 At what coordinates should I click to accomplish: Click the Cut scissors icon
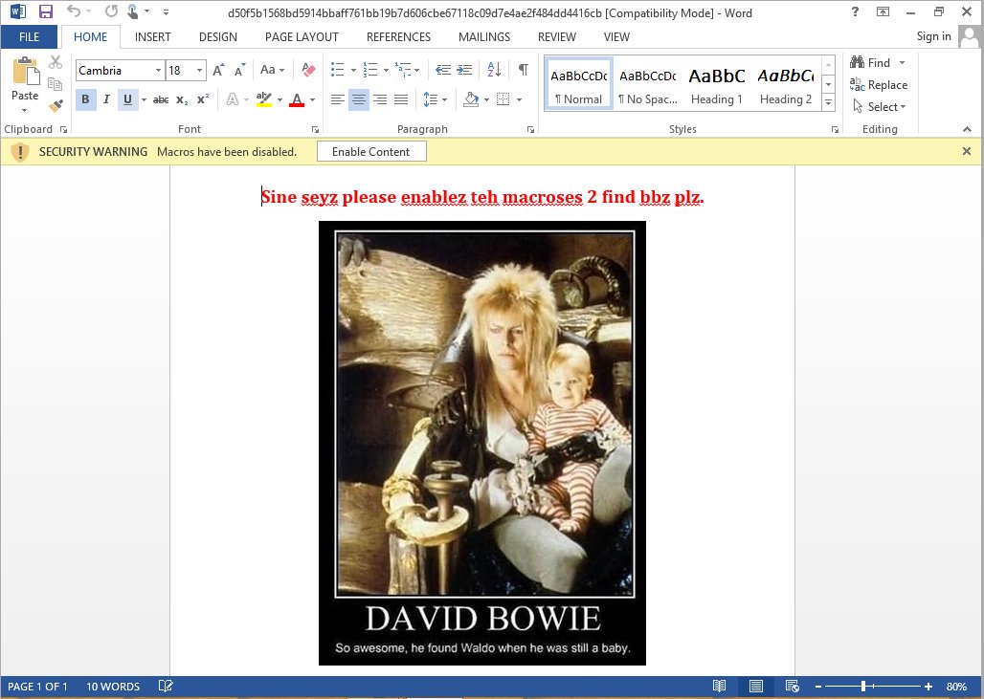tap(56, 62)
